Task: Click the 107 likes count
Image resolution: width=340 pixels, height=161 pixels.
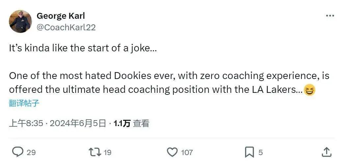Action: 187,152
